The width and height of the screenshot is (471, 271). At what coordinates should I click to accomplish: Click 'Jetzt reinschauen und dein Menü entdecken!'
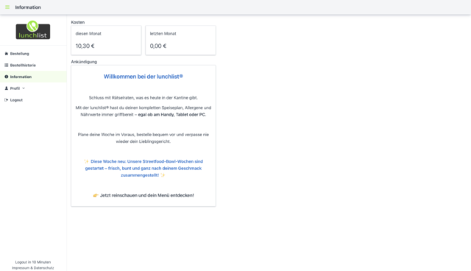pos(147,195)
